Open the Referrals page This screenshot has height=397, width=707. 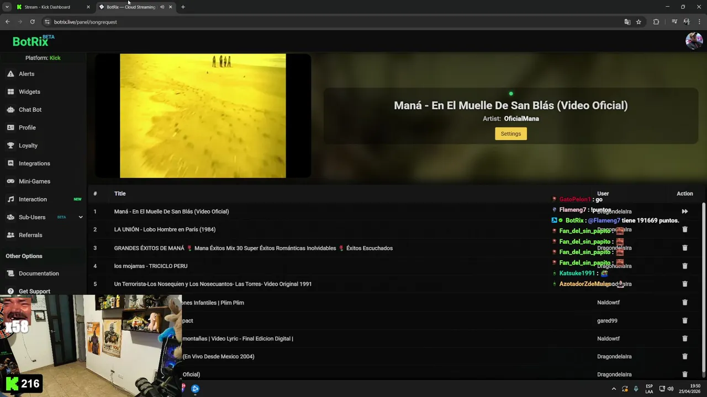click(x=30, y=235)
